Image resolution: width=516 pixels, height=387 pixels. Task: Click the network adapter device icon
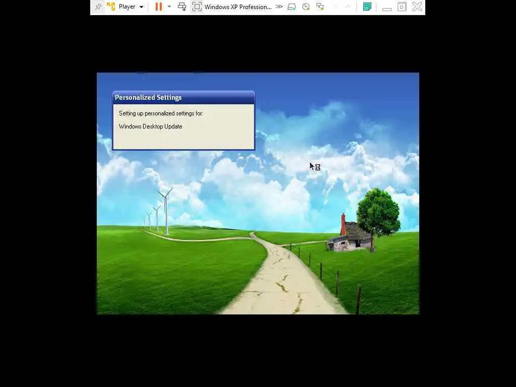320,7
